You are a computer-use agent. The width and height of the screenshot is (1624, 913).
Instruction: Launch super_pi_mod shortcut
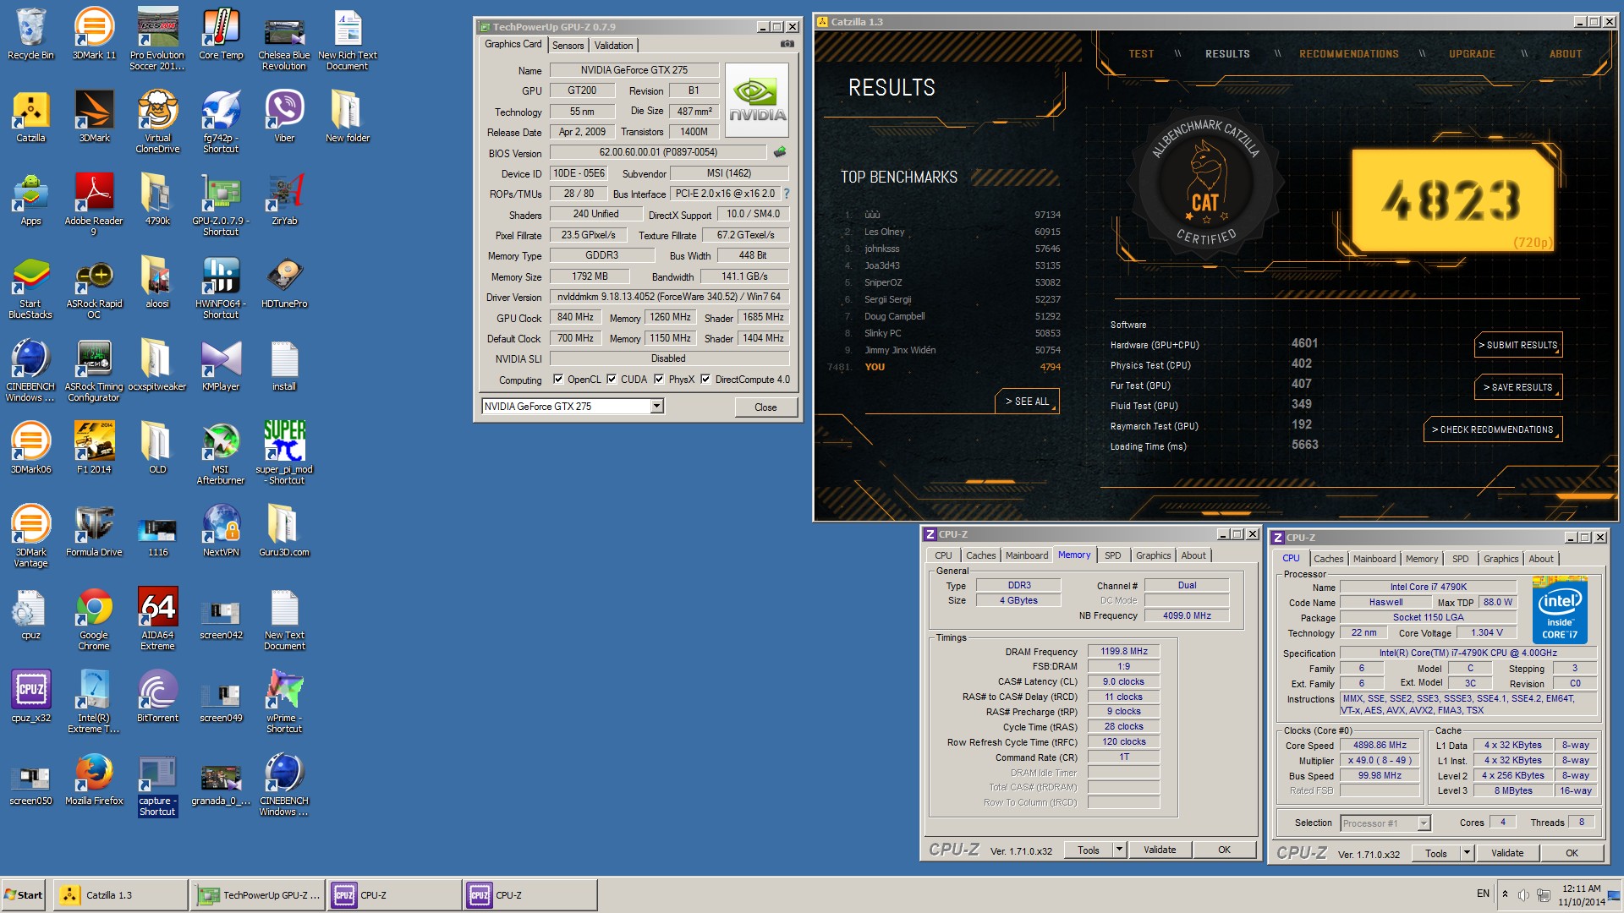(284, 453)
